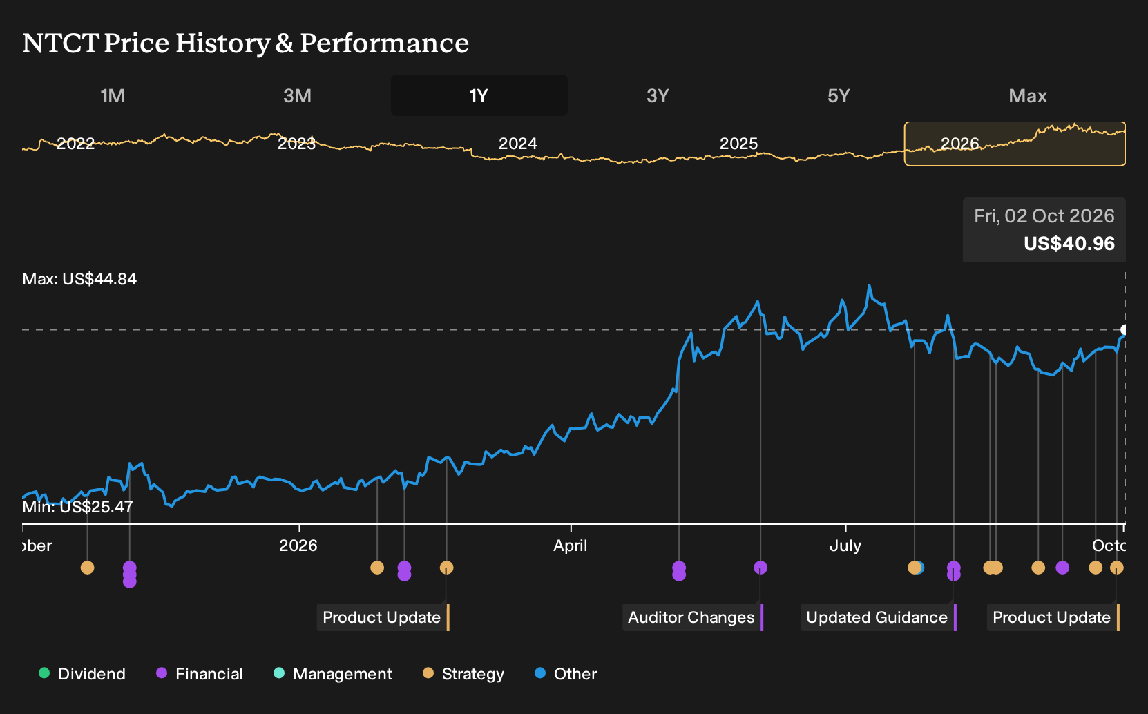Click the purple marker stack above Updated Guidance
Viewport: 1148px width, 714px height.
tap(954, 571)
